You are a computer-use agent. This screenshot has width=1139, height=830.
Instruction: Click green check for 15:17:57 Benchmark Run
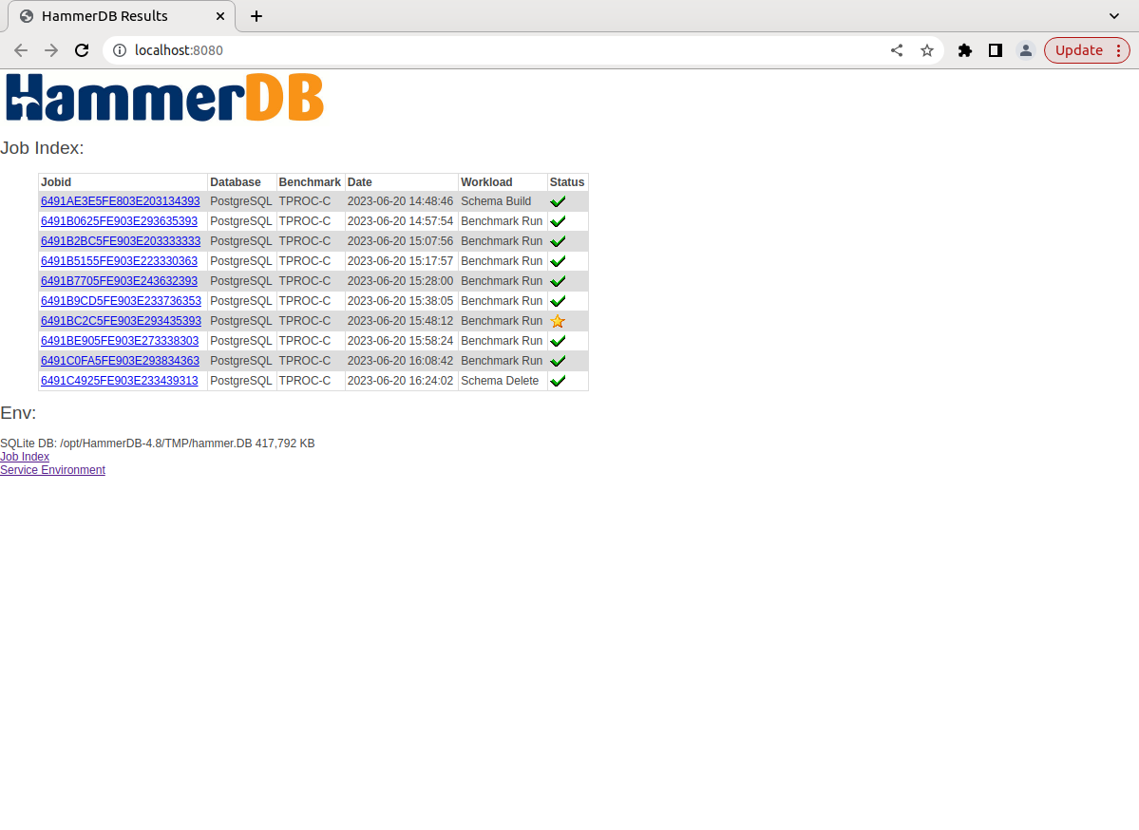tap(558, 261)
